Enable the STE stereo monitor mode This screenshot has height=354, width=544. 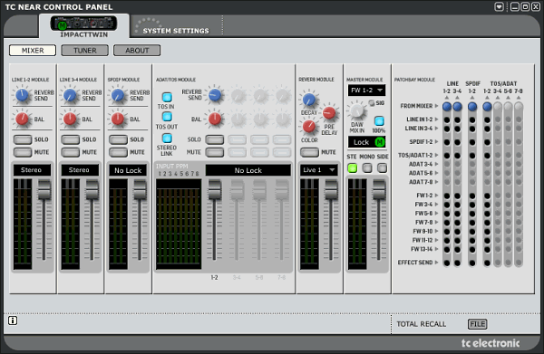(x=353, y=168)
